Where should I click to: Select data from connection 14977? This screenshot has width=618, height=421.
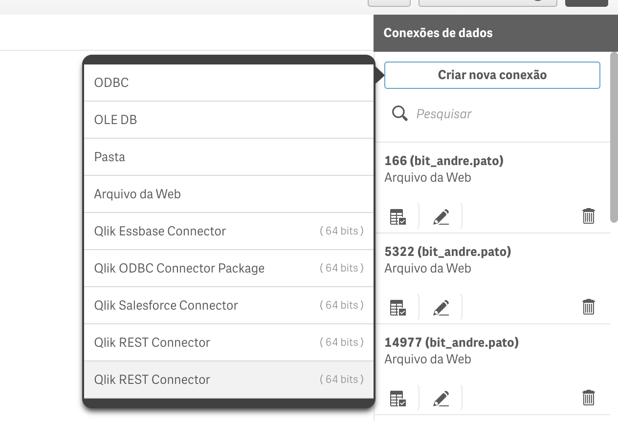pyautogui.click(x=397, y=398)
